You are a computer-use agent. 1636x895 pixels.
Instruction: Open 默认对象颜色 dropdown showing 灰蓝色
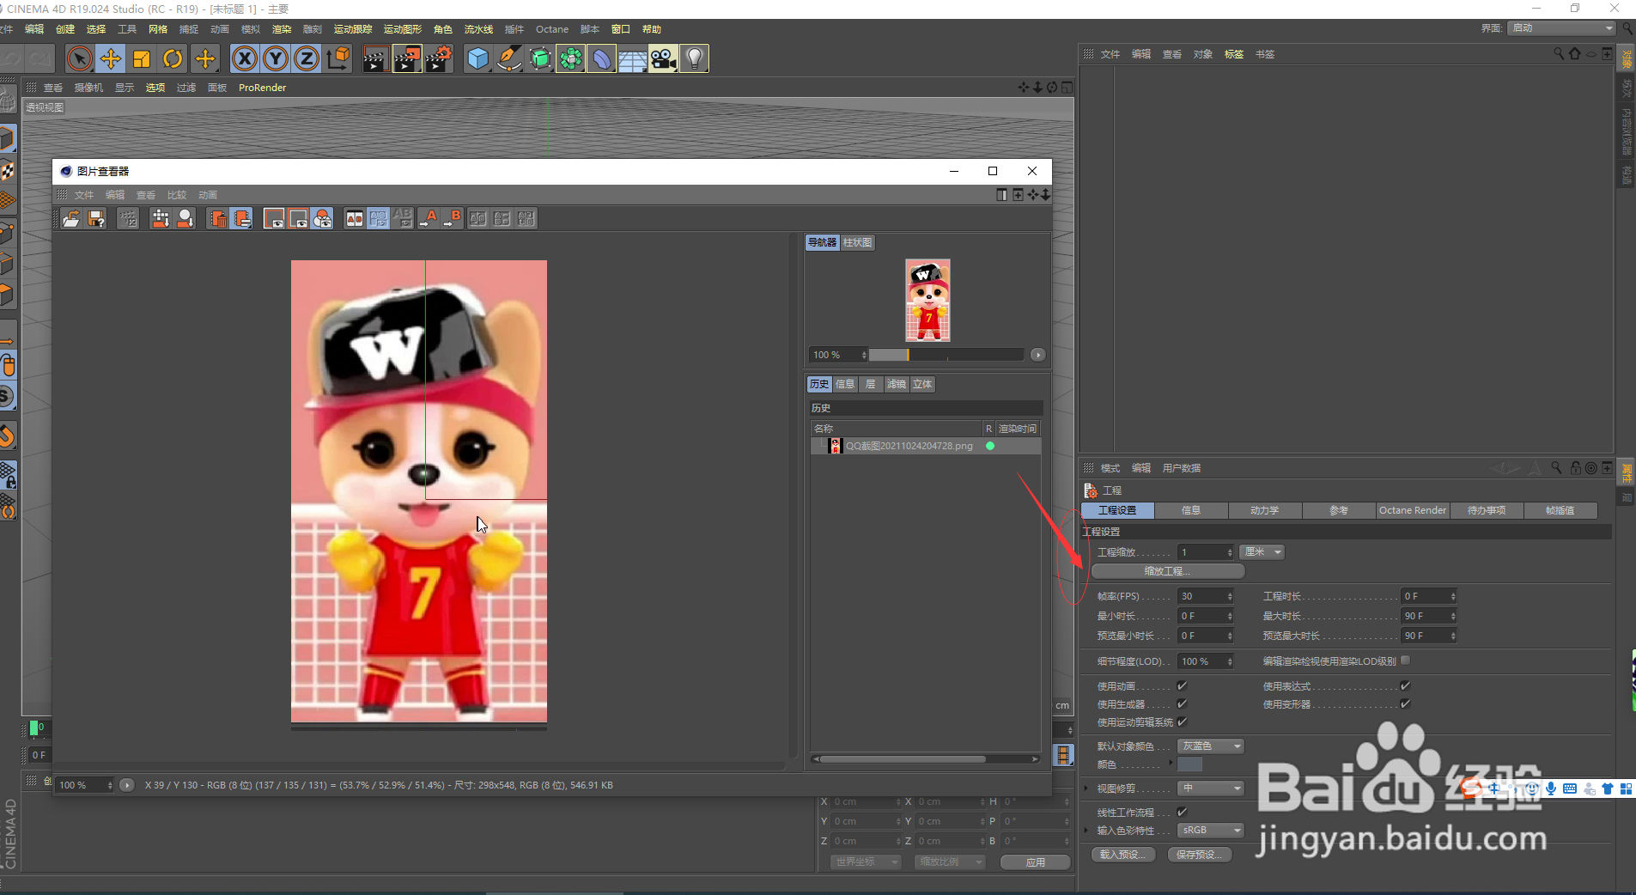pos(1211,746)
